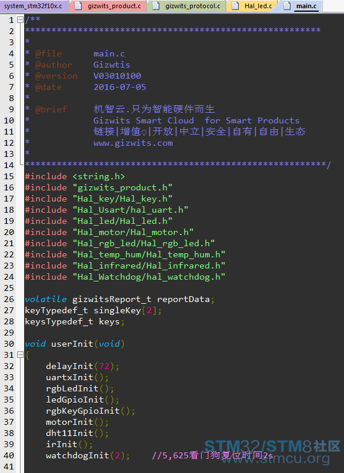This screenshot has height=473, width=344.
Task: Click the volatile gizwitsReport_t reportData declaration
Action: click(119, 299)
